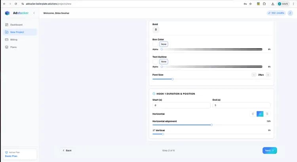Click the Active Plan crown icon
297x162 pixels.
(6, 153)
